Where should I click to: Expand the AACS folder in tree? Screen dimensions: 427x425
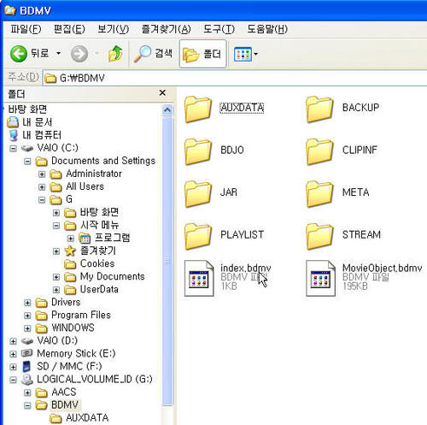click(x=27, y=393)
